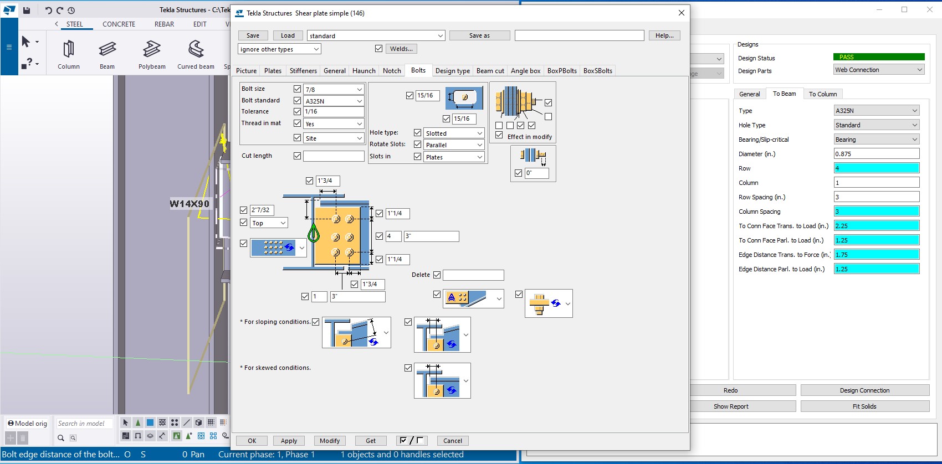Toggle the green cone select connections switch
Viewport: 942px width, 464px height.
(138, 422)
